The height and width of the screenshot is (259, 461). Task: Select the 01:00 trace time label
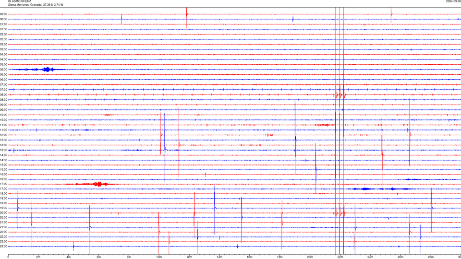[4, 24]
